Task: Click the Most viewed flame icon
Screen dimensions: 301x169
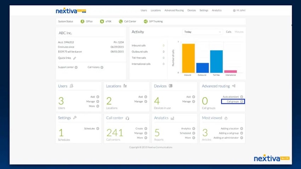Action: coord(226,118)
